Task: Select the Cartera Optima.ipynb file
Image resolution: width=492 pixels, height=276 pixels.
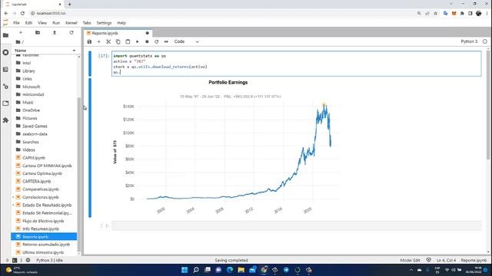Action: pos(44,173)
